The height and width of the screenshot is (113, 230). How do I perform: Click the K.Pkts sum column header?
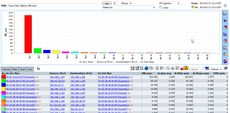tap(184, 73)
